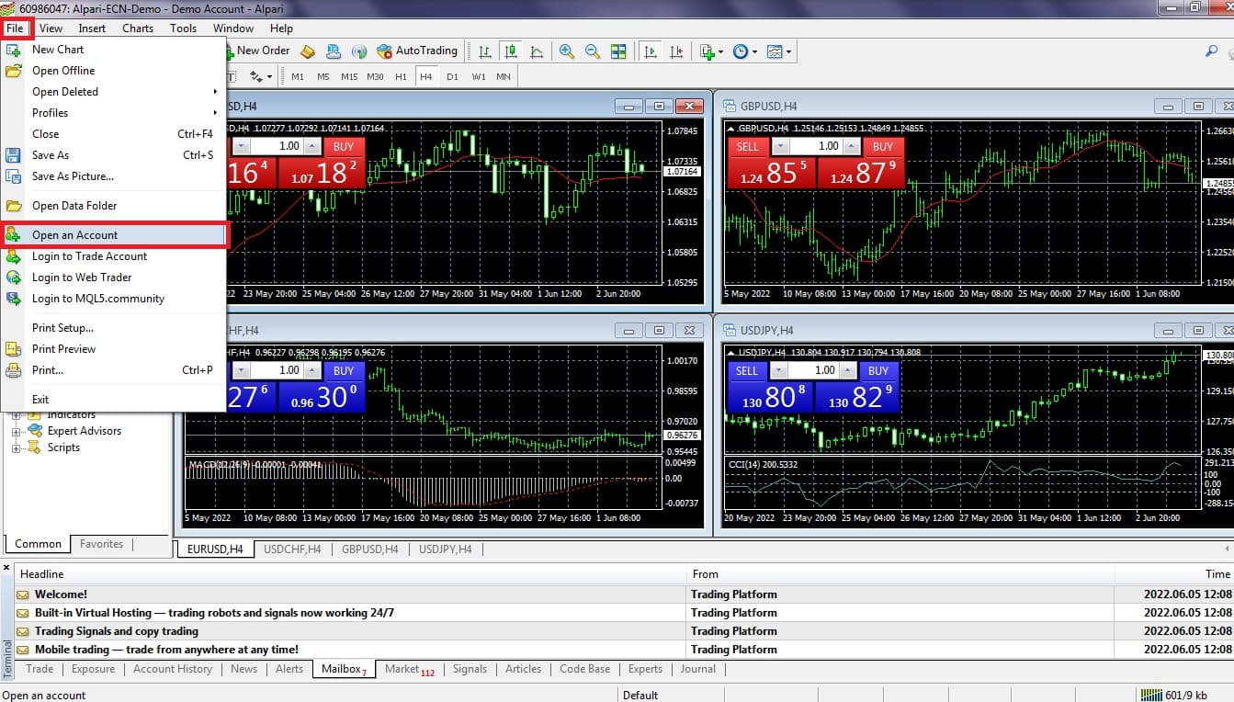
Task: Click the Expert Advisors icon in Navigator
Action: tap(35, 430)
